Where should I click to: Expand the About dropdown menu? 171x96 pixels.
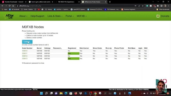23,16
